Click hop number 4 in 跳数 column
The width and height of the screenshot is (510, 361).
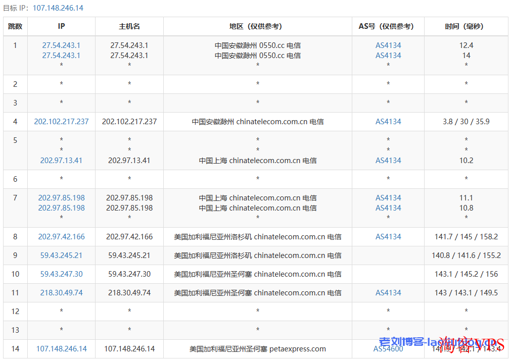point(15,122)
